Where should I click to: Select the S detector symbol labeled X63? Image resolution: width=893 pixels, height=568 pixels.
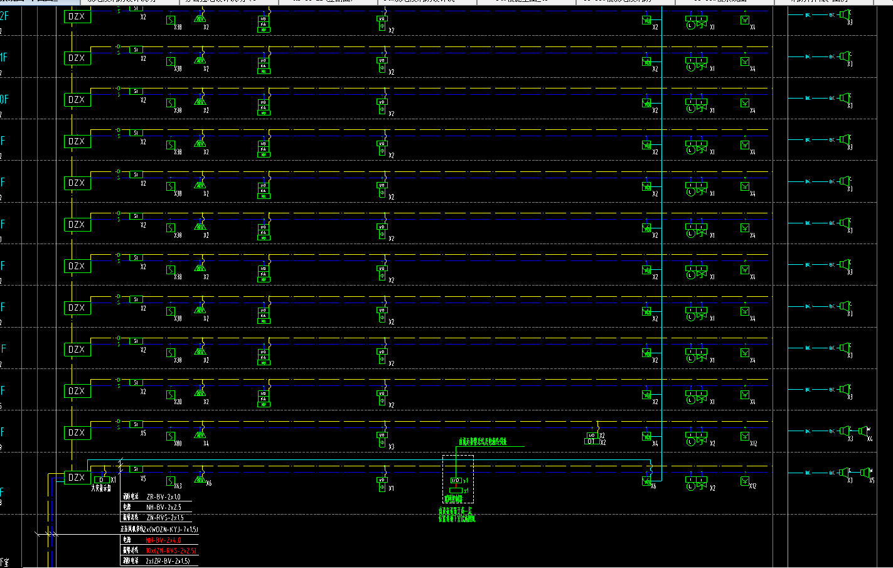(171, 481)
